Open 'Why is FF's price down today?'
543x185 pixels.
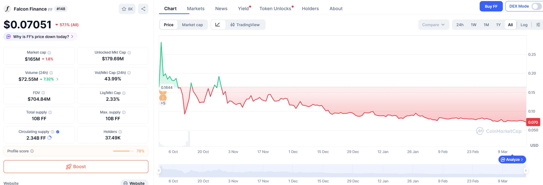point(40,37)
